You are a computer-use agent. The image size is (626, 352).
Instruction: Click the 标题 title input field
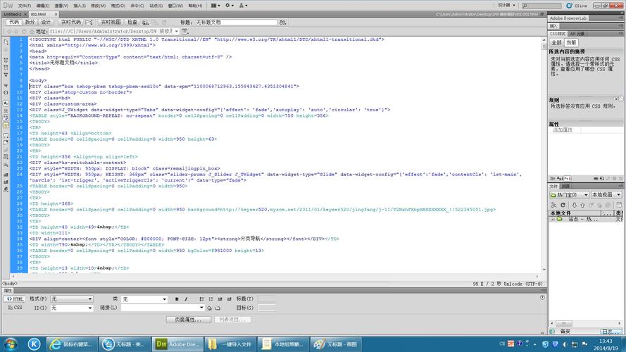[x=227, y=22]
